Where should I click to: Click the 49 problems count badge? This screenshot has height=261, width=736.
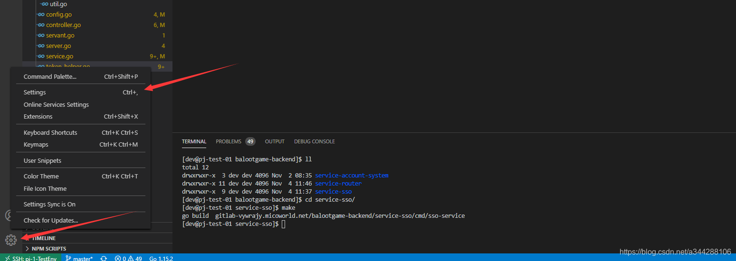pyautogui.click(x=250, y=141)
